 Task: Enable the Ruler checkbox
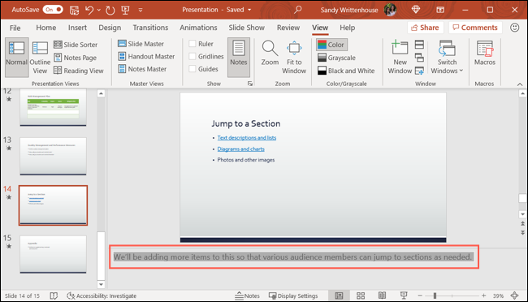(193, 43)
